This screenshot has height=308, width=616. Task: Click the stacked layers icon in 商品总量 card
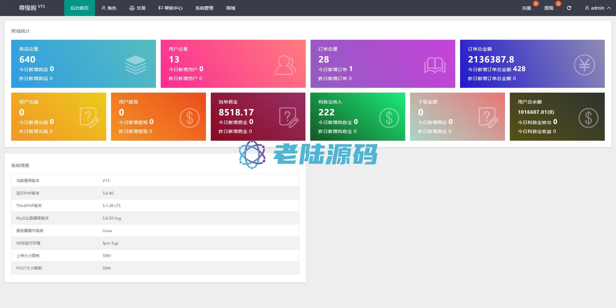click(135, 65)
